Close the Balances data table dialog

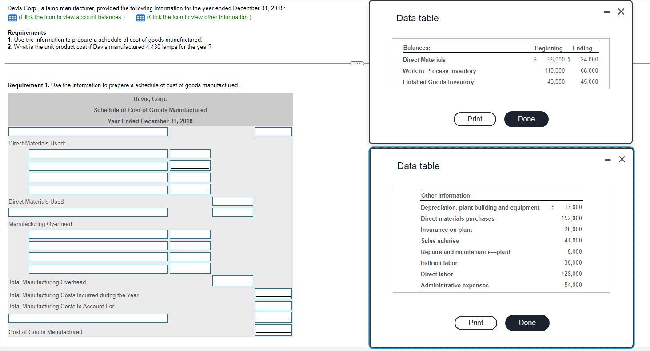(621, 12)
